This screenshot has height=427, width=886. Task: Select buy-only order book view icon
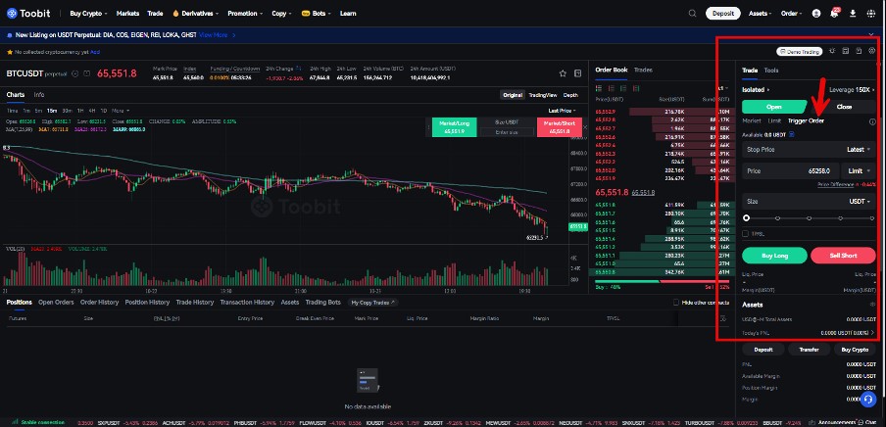coord(623,88)
